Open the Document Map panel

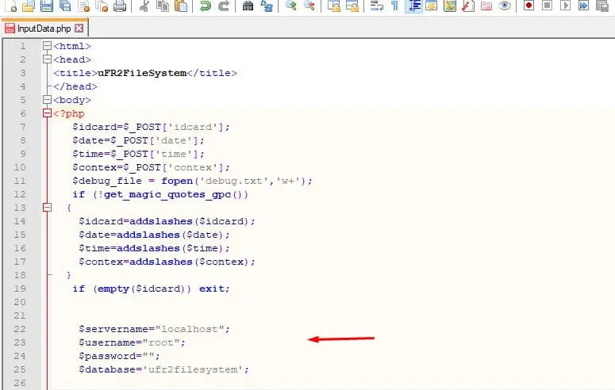450,6
